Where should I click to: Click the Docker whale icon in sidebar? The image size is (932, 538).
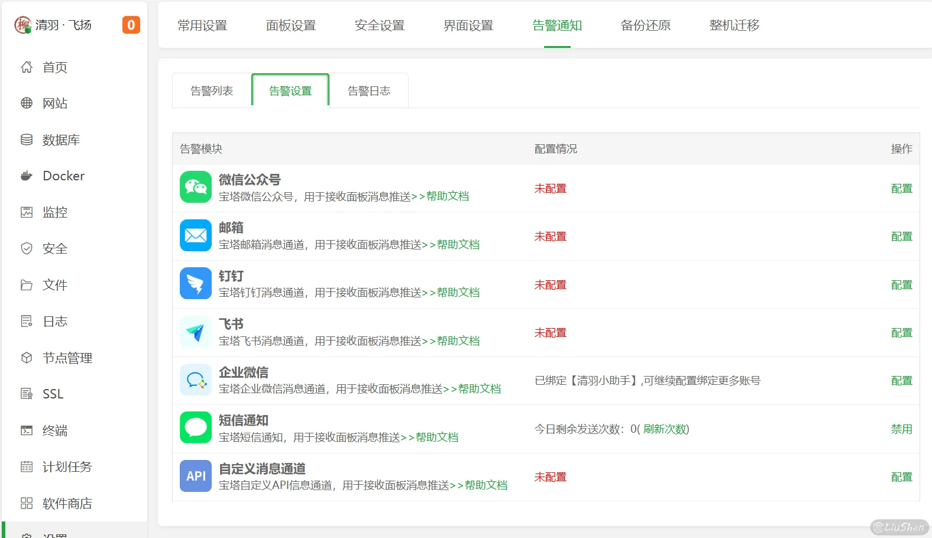click(27, 176)
